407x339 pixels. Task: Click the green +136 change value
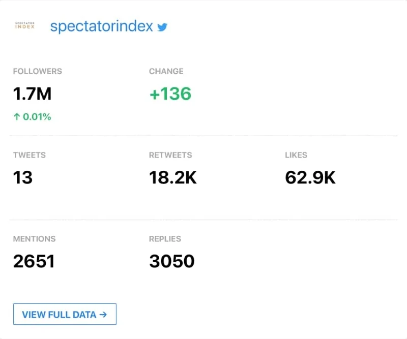tap(170, 94)
